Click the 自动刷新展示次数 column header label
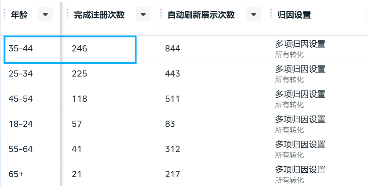Viewport: 367px width, 186px height. pyautogui.click(x=201, y=15)
